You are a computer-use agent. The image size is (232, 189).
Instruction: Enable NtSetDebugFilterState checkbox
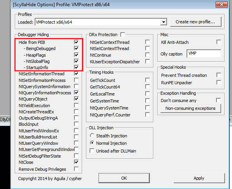click(x=76, y=156)
